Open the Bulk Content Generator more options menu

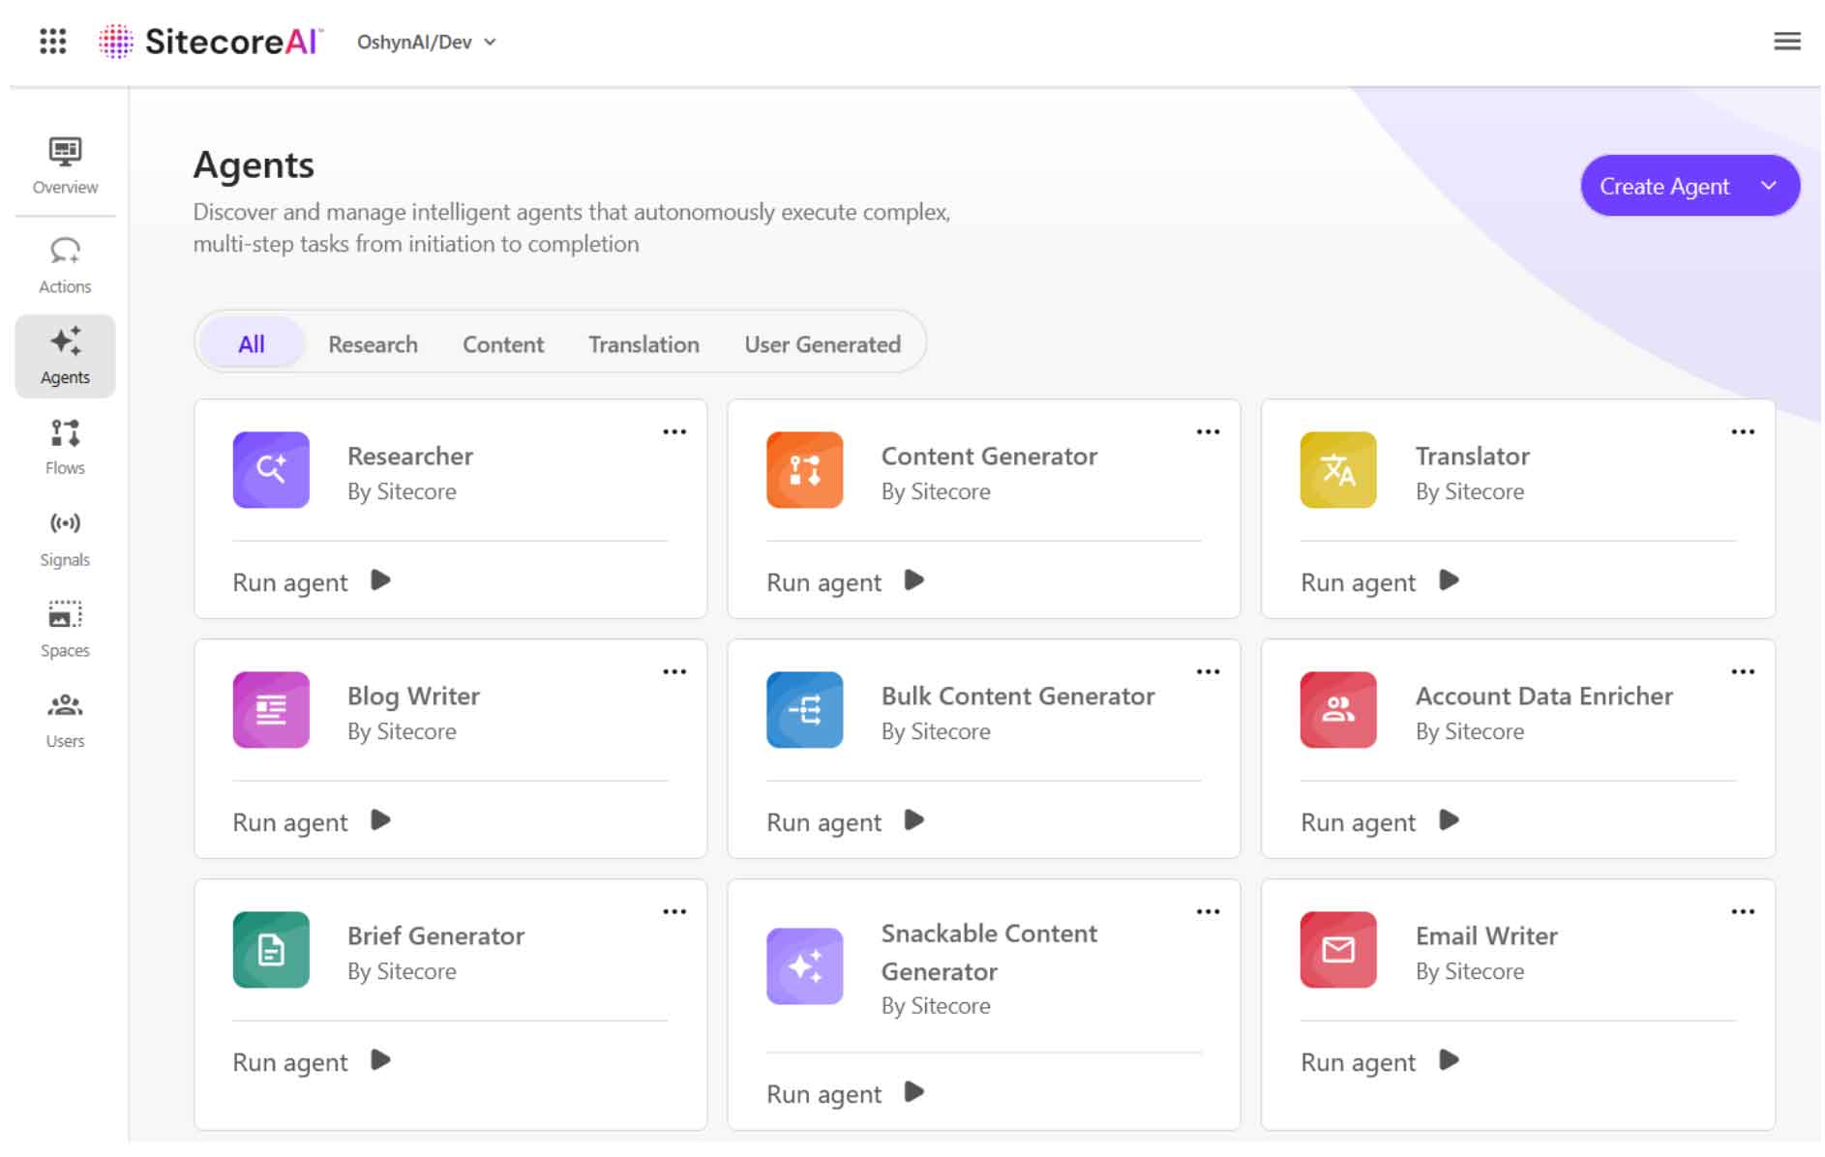pos(1208,672)
